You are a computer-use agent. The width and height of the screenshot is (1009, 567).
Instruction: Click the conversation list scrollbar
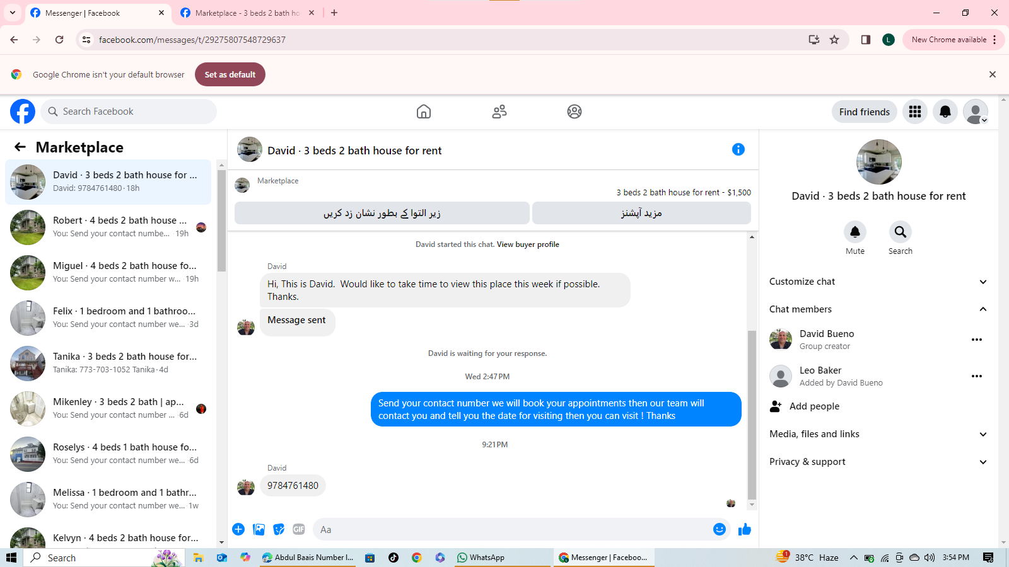[221, 220]
